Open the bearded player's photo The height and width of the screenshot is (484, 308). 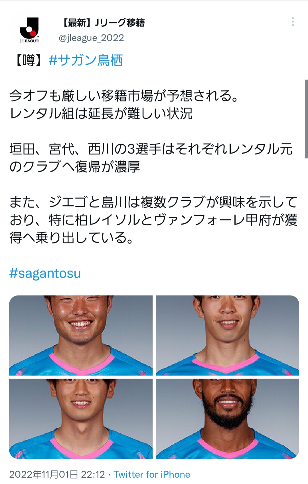227,419
